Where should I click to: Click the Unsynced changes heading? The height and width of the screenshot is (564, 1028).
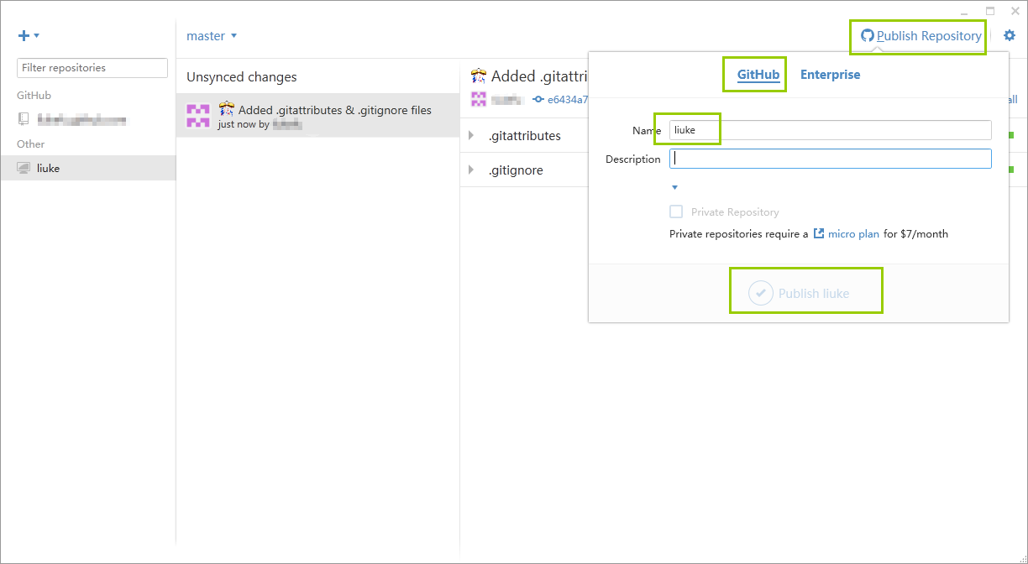[242, 77]
